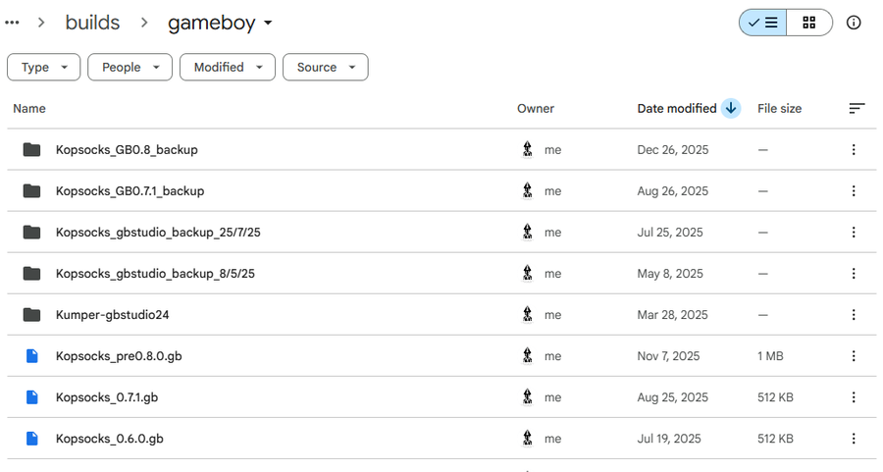Expand the People filter dropdown
883x472 pixels.
coord(130,68)
